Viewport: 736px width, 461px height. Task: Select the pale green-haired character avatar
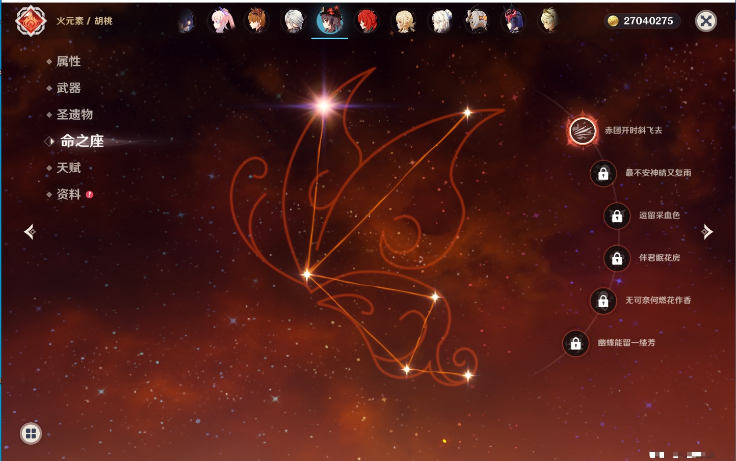(x=549, y=21)
